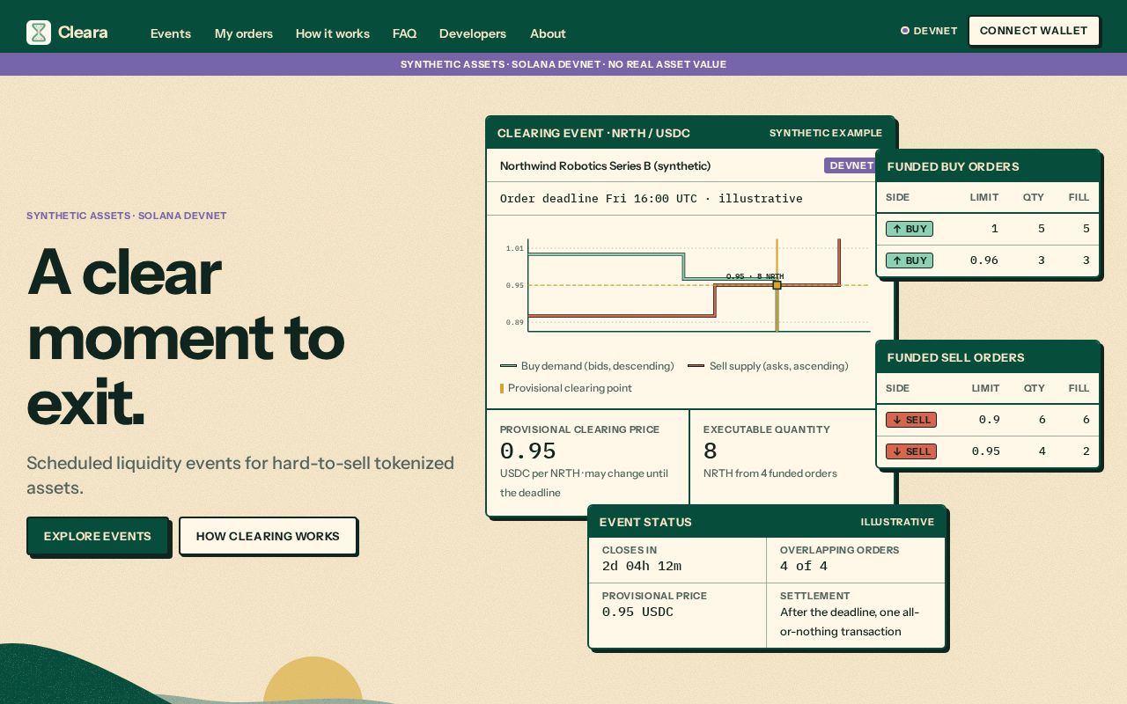
Task: Click FILL column header in sell orders
Action: [1079, 388]
